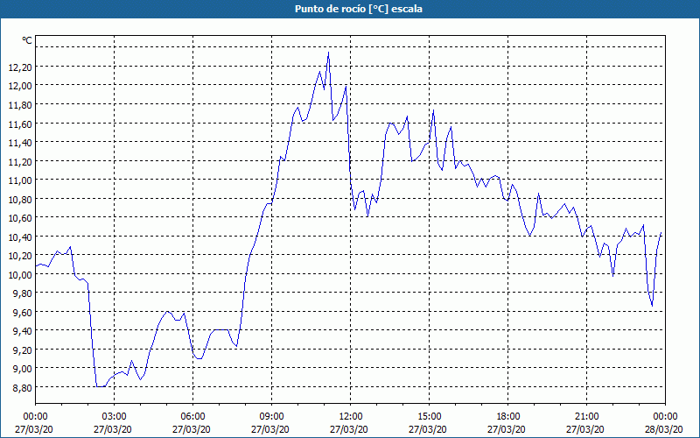Select the 10,40 y-axis value
Image resolution: width=700 pixels, height=438 pixels.
coord(20,237)
